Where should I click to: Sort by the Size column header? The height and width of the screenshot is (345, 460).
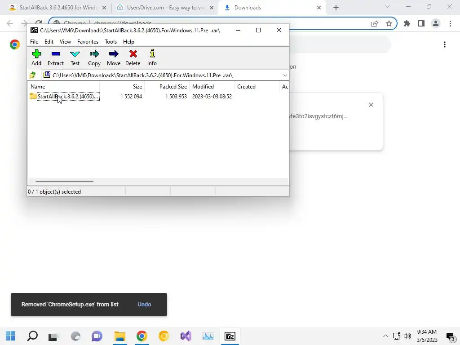coord(122,87)
